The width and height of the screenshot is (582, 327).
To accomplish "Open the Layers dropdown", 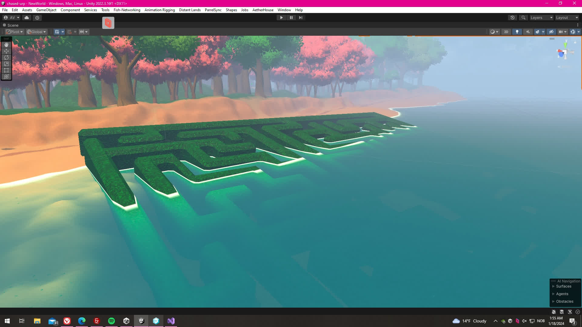I will [541, 18].
